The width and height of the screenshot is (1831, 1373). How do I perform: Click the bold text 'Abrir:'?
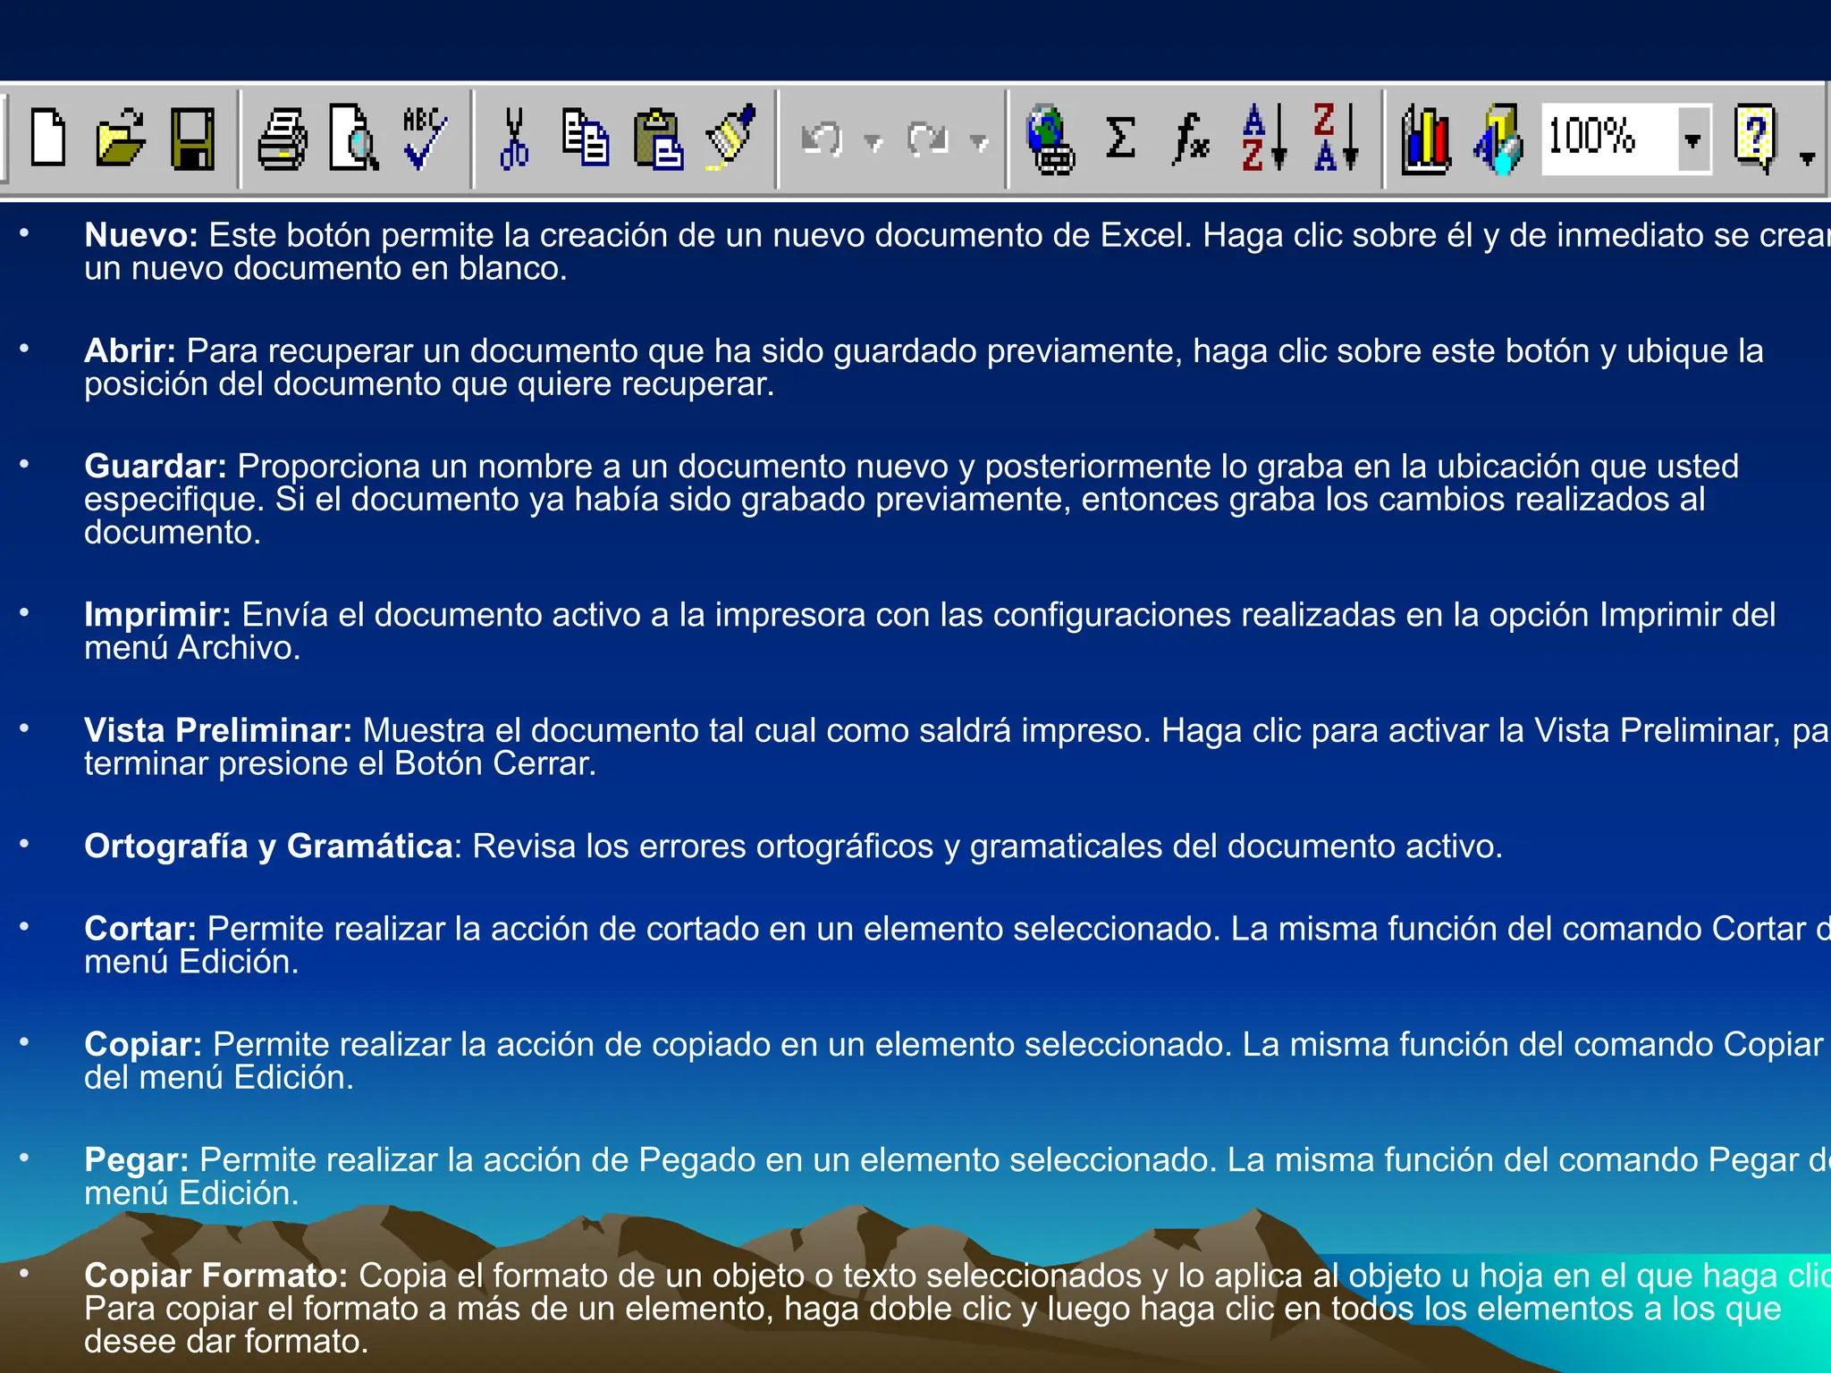pyautogui.click(x=130, y=350)
